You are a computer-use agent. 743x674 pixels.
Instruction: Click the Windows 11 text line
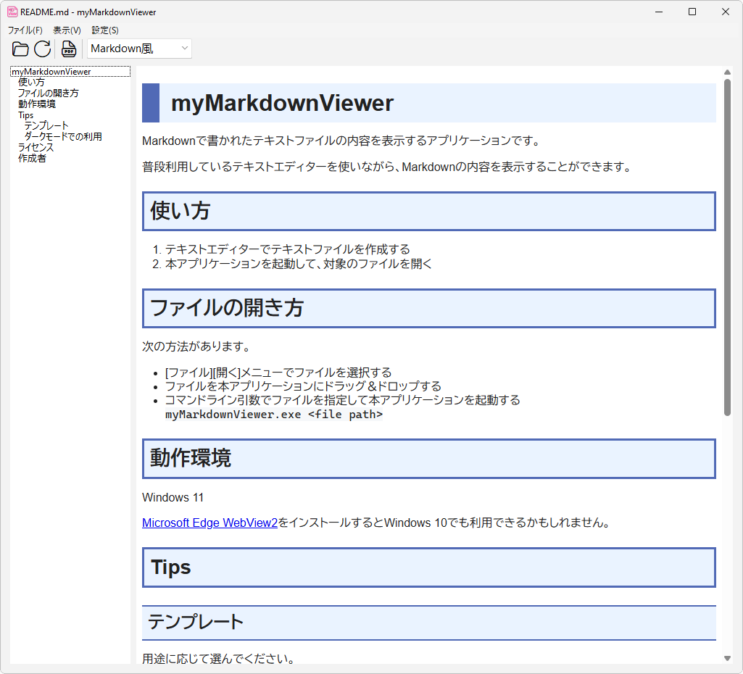click(x=173, y=498)
